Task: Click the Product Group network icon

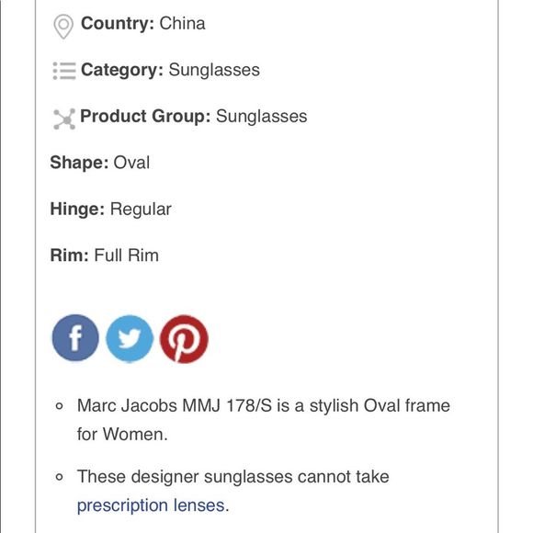Action: (64, 119)
